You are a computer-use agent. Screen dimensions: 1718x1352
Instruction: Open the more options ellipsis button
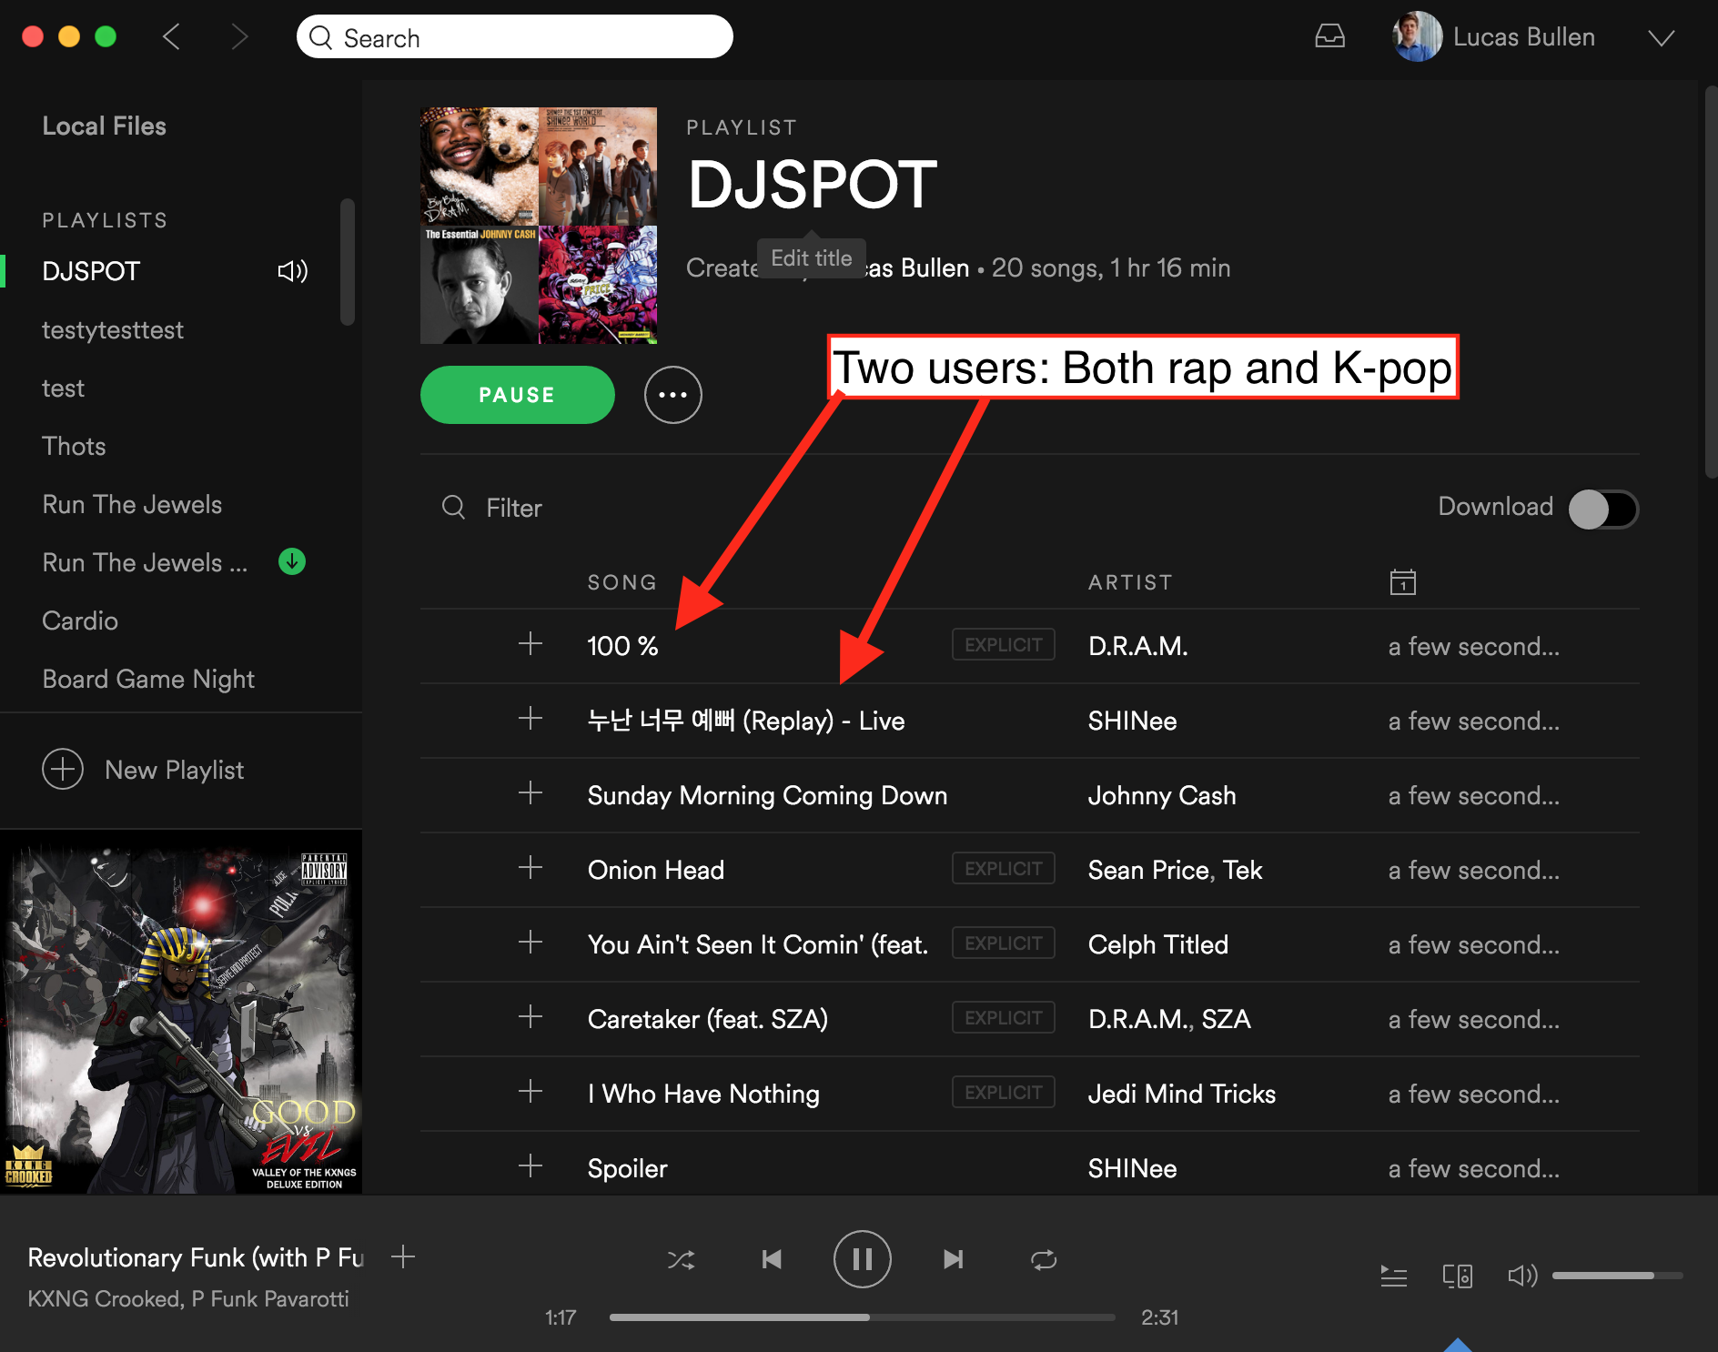(x=672, y=395)
